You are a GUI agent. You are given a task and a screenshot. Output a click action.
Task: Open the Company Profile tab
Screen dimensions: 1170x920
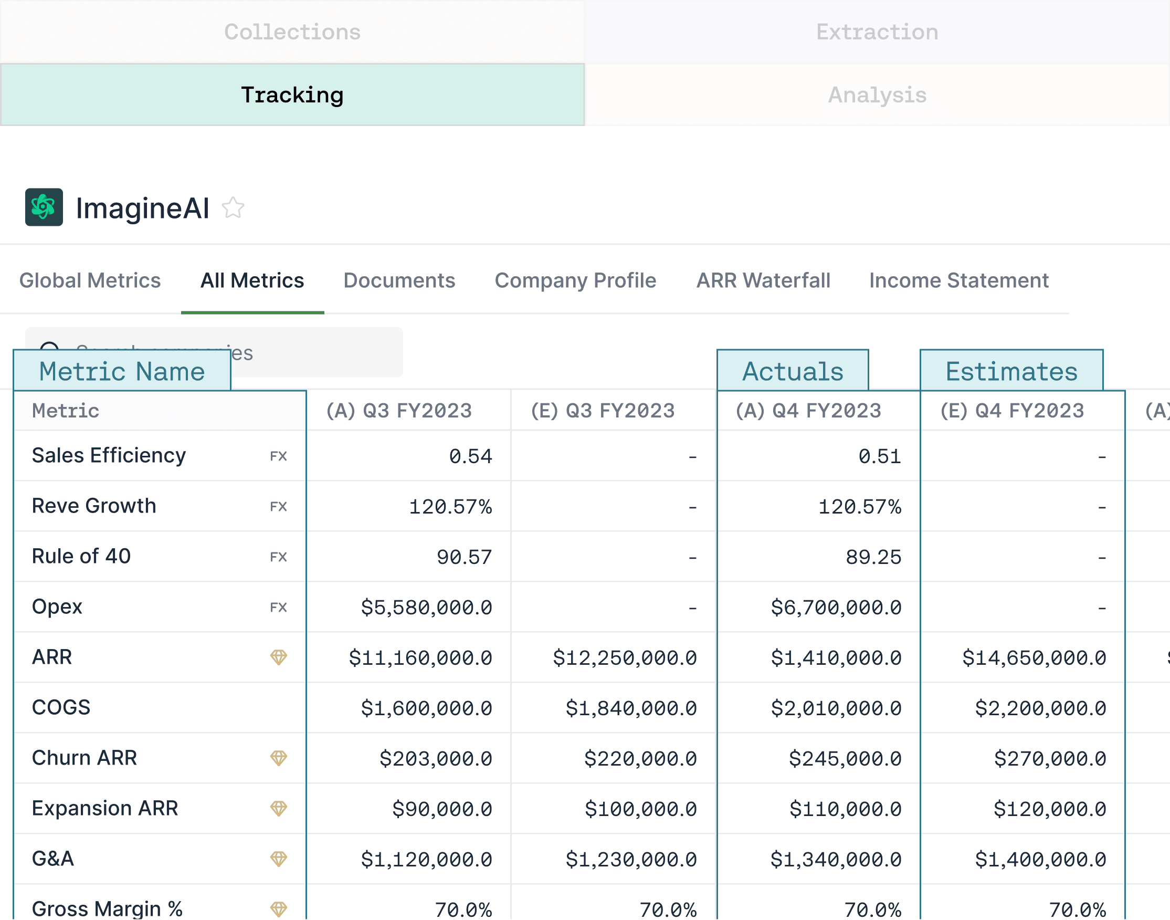pos(575,280)
